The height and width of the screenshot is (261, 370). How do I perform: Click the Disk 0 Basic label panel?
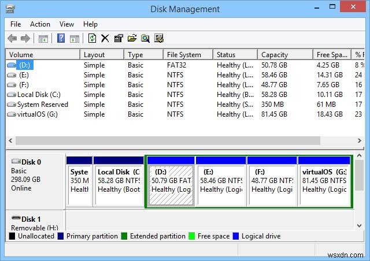coord(35,181)
